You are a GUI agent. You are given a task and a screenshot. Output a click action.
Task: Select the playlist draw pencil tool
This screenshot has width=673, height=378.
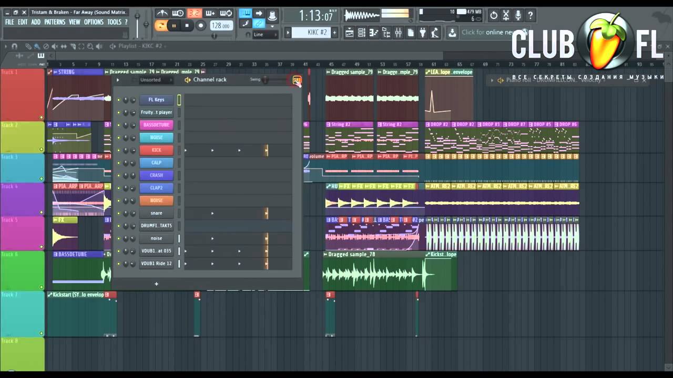pyautogui.click(x=28, y=46)
